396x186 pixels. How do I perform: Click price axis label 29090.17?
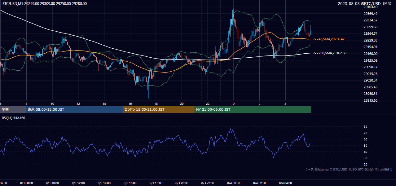coord(370,67)
